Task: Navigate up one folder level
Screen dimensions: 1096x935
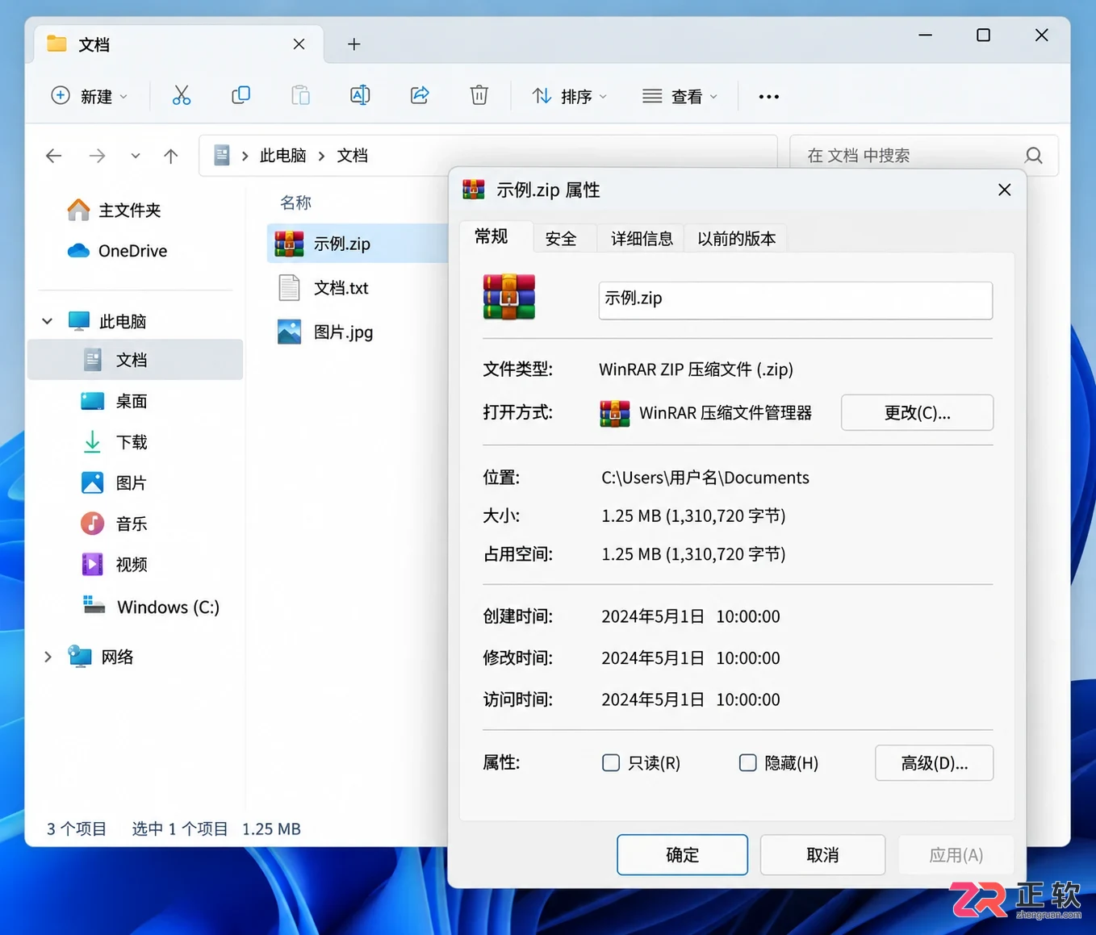Action: (170, 156)
